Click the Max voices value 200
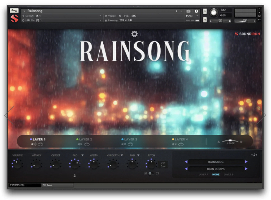Viewport: 271px width, 200px height. click(x=134, y=16)
